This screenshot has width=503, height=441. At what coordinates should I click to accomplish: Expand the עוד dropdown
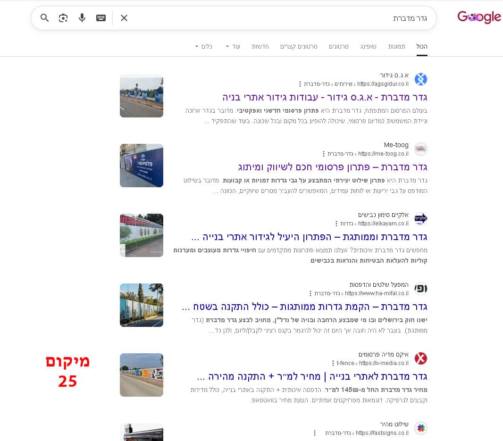(x=233, y=47)
